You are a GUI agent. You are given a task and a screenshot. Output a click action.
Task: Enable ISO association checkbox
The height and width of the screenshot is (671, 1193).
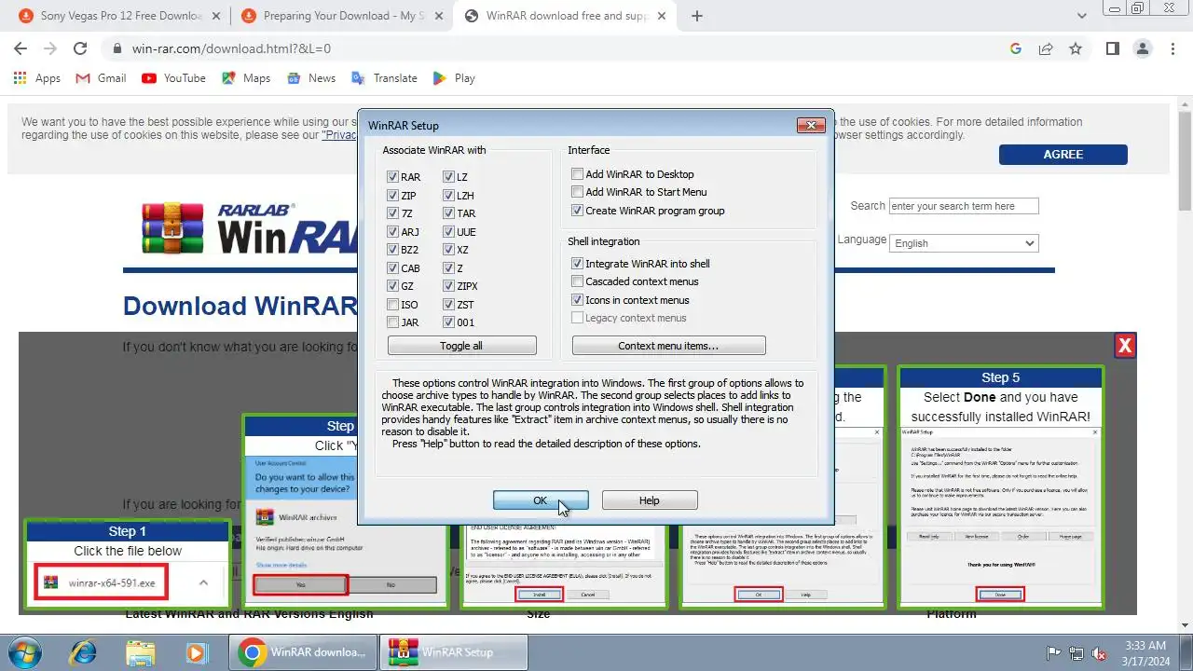[x=393, y=305]
